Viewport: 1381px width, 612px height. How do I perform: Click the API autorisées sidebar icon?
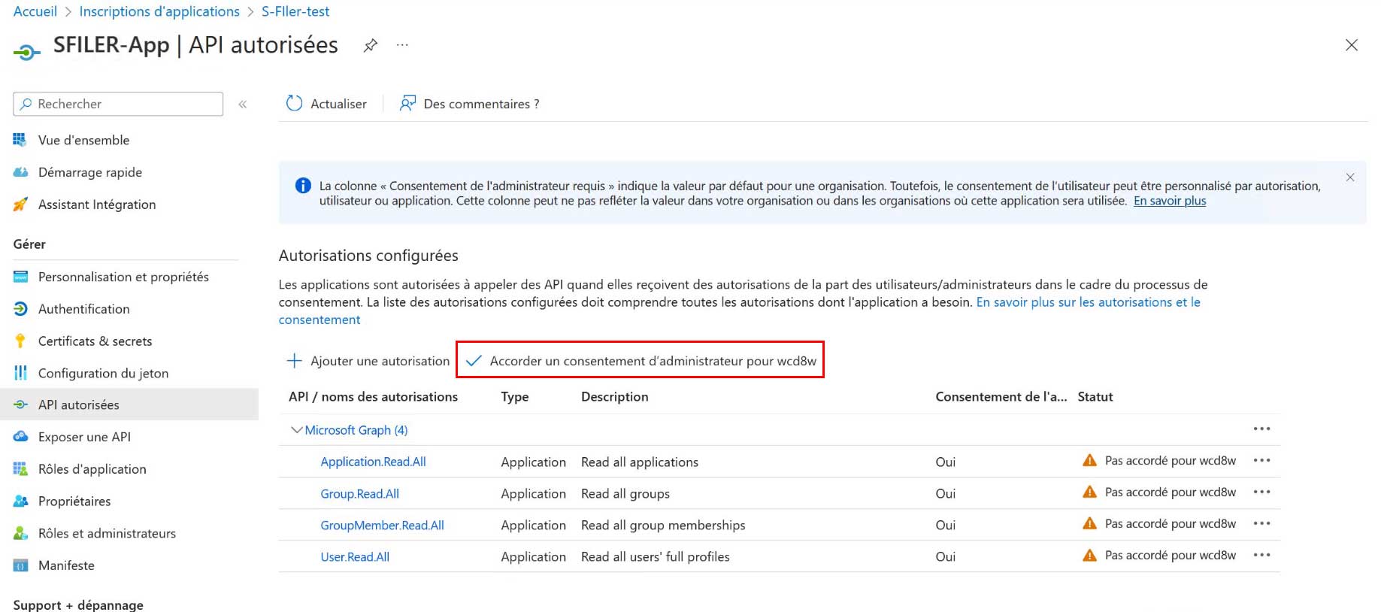click(20, 404)
